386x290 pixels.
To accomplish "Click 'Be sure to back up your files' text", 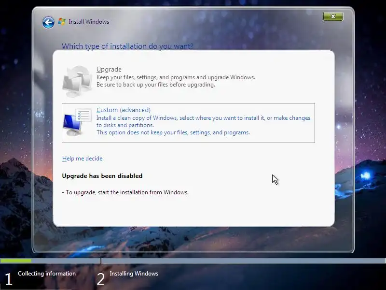I will (155, 85).
